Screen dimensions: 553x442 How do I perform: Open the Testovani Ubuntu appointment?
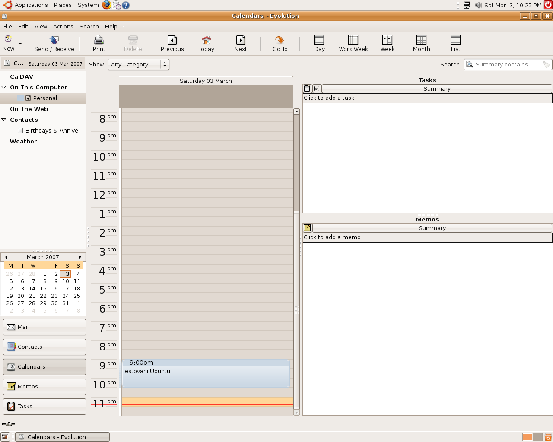206,373
